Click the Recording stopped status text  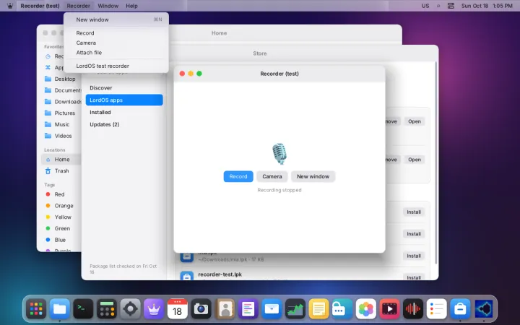(x=279, y=190)
